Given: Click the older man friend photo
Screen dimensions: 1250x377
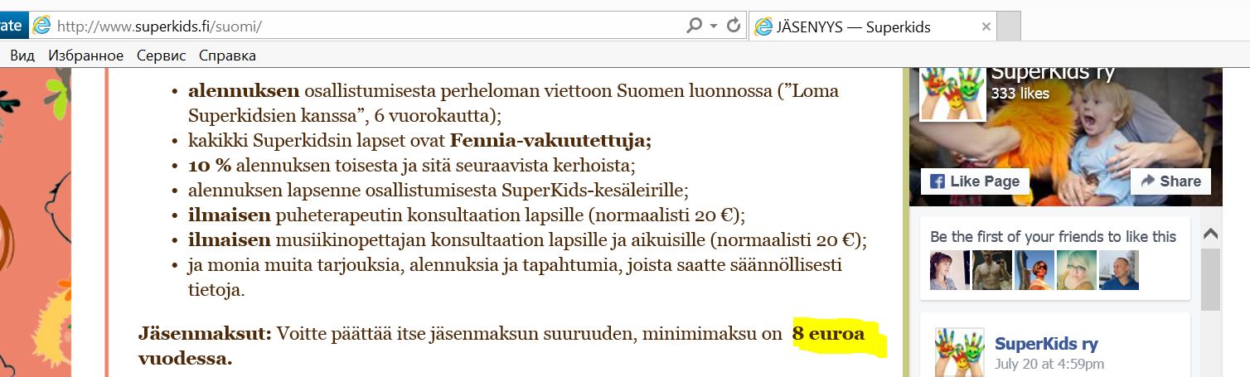Looking at the screenshot, I should coord(1118,270).
